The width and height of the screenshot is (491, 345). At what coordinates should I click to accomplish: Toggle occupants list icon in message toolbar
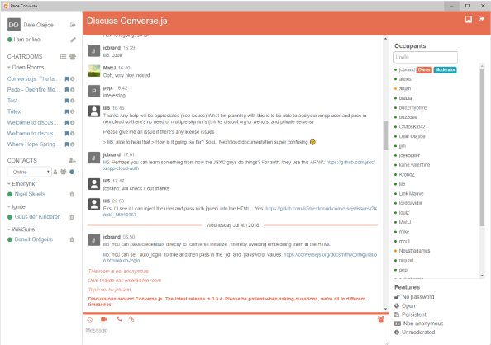pos(380,319)
